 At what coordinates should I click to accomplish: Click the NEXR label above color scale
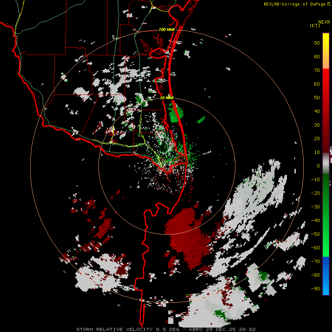[324, 22]
